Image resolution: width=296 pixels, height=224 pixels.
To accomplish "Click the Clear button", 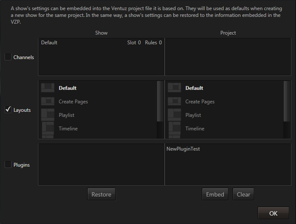I will 243,194.
